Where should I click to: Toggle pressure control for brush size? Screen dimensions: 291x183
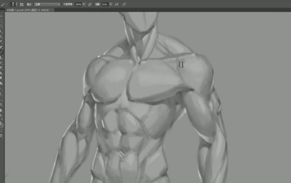pyautogui.click(x=124, y=4)
